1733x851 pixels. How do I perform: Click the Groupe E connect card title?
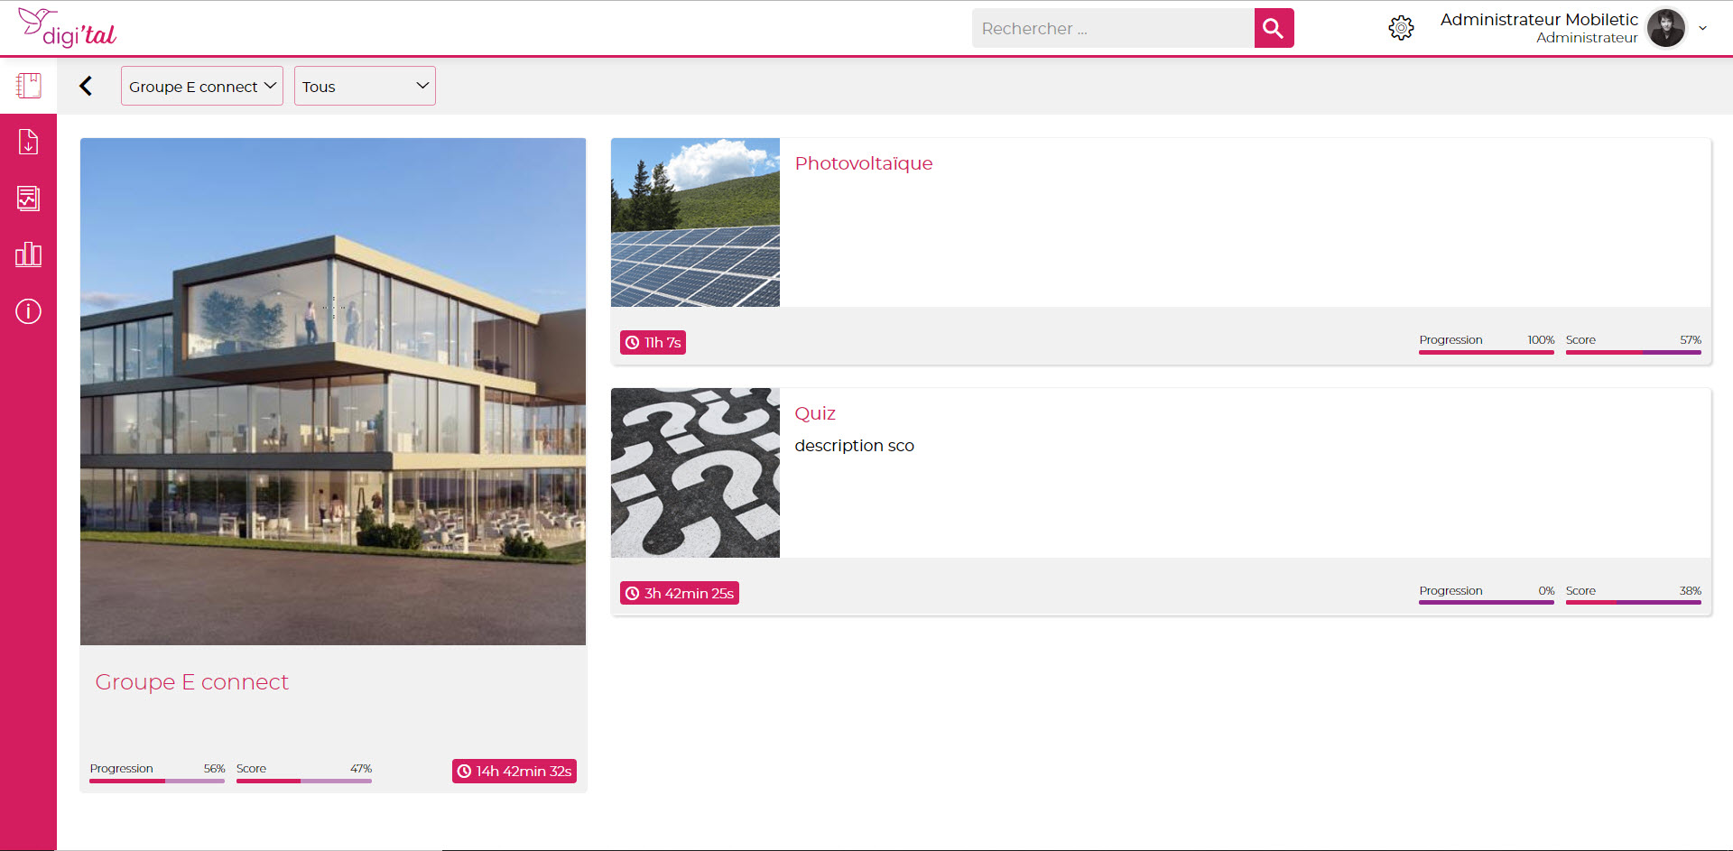pyautogui.click(x=192, y=682)
